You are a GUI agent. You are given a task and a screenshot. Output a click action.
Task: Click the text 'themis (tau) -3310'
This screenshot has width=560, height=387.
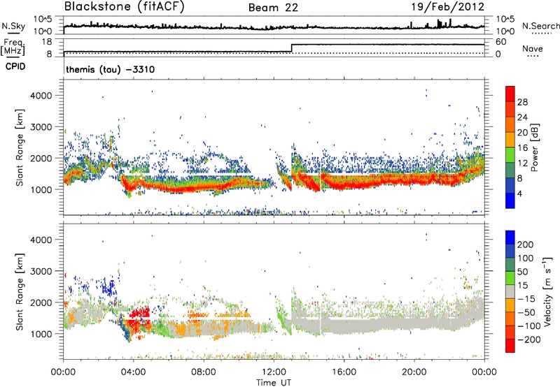(x=111, y=69)
